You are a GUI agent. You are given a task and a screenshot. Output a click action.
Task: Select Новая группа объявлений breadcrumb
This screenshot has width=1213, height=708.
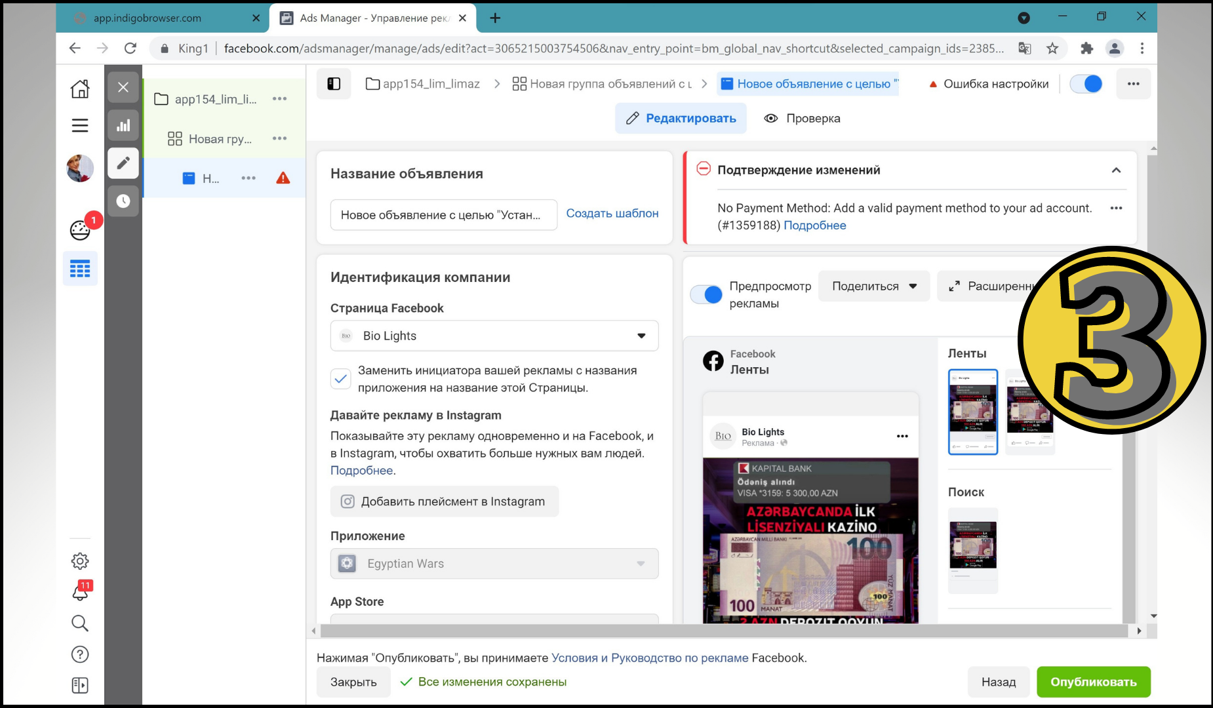tap(602, 84)
